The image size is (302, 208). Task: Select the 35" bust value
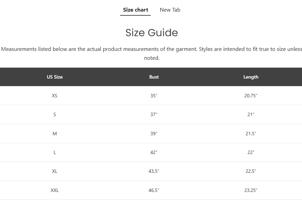pyautogui.click(x=154, y=96)
